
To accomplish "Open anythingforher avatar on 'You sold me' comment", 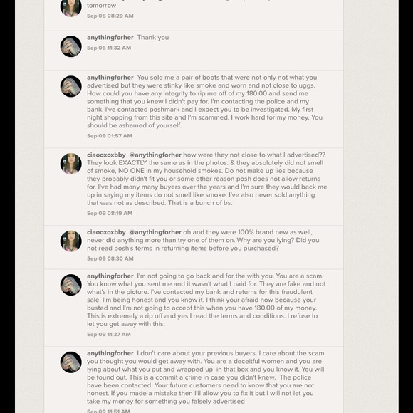I will tap(71, 86).
